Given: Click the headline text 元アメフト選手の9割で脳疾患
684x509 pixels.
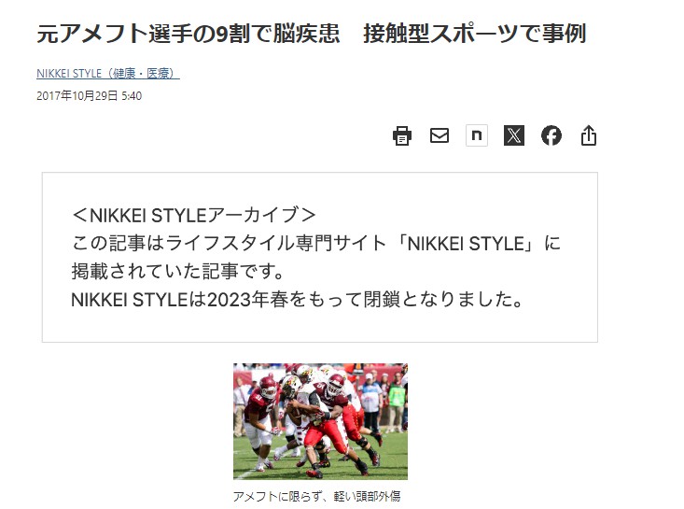Looking at the screenshot, I should [188, 34].
